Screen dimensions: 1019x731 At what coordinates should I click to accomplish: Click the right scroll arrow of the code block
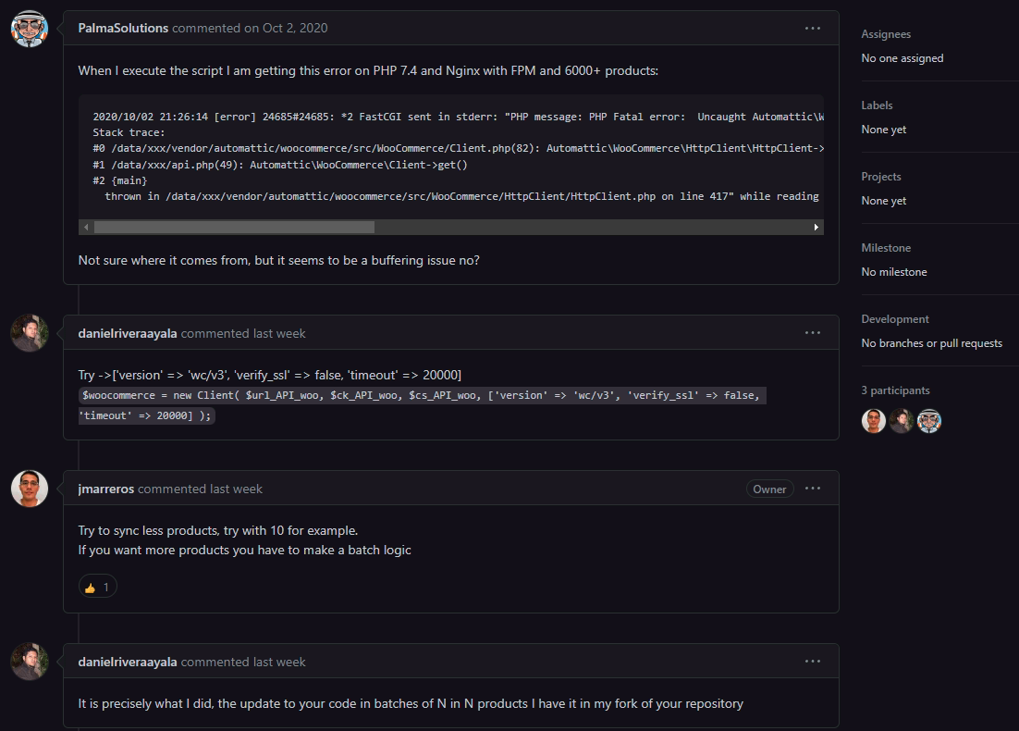point(815,226)
